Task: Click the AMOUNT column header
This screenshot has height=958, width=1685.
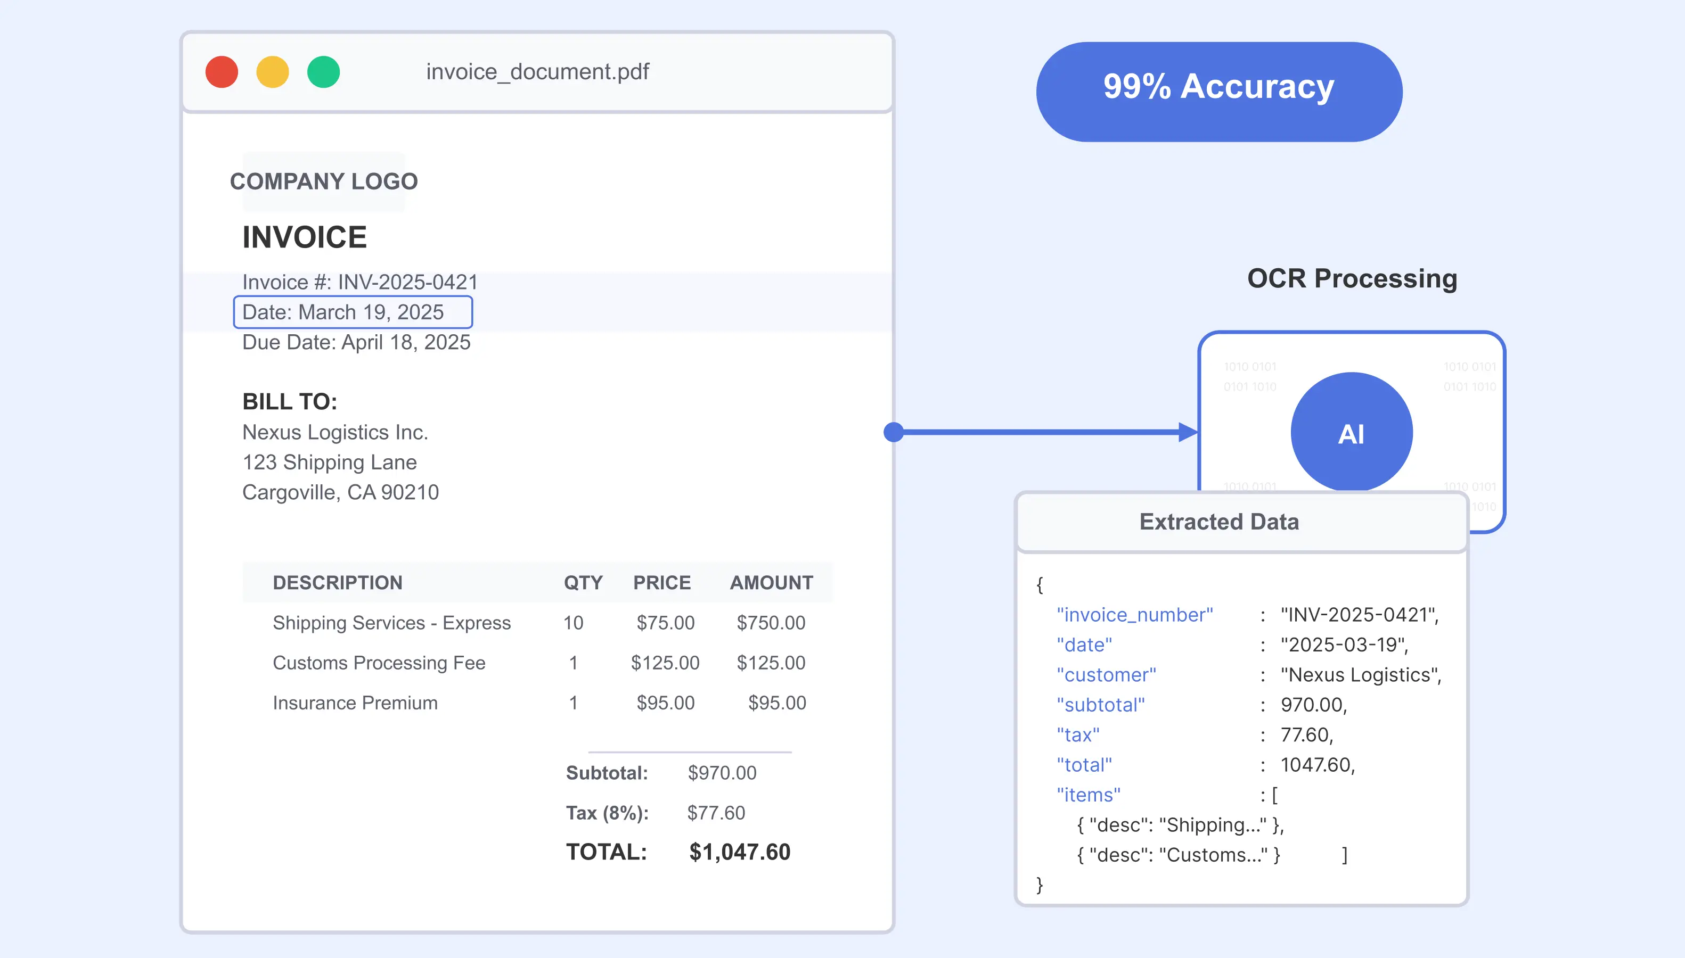Action: (772, 582)
